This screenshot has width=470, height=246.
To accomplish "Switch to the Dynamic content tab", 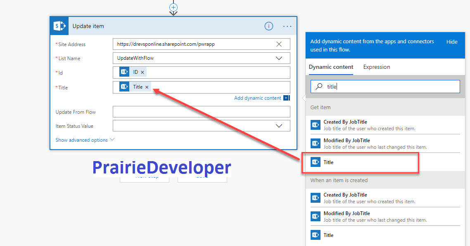I will [331, 67].
